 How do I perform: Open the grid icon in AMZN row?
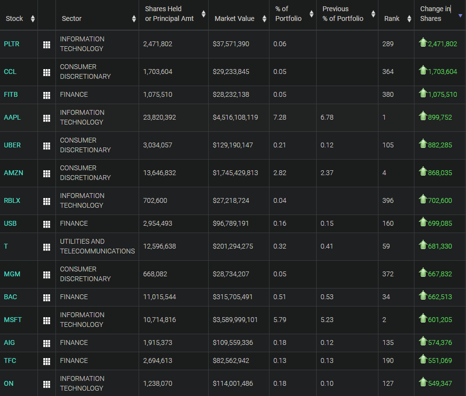[x=47, y=173]
